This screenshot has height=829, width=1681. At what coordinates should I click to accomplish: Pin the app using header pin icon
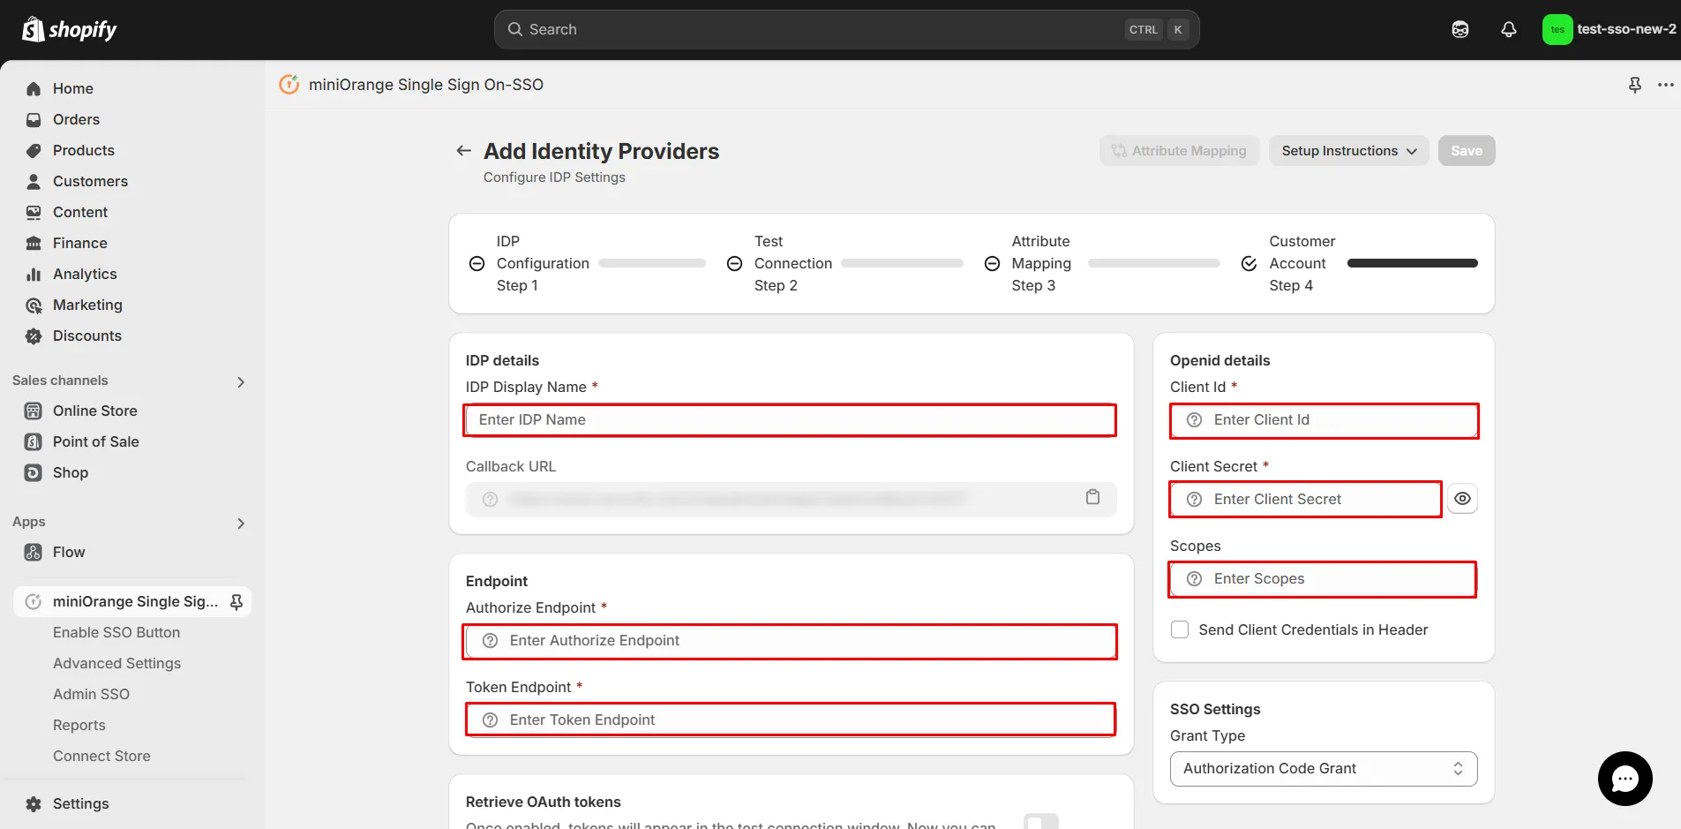coord(1635,85)
